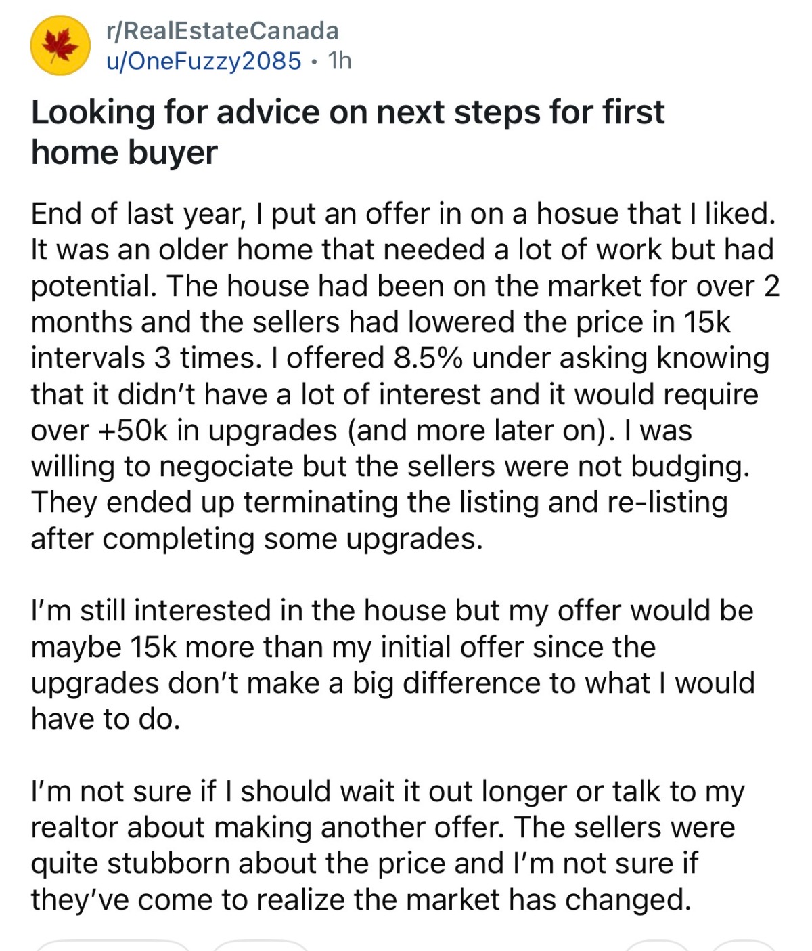Tap the award pill near the bottom right
812x951 pixels.
point(656,946)
